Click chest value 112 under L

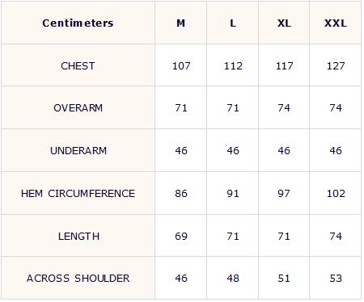[x=233, y=66]
